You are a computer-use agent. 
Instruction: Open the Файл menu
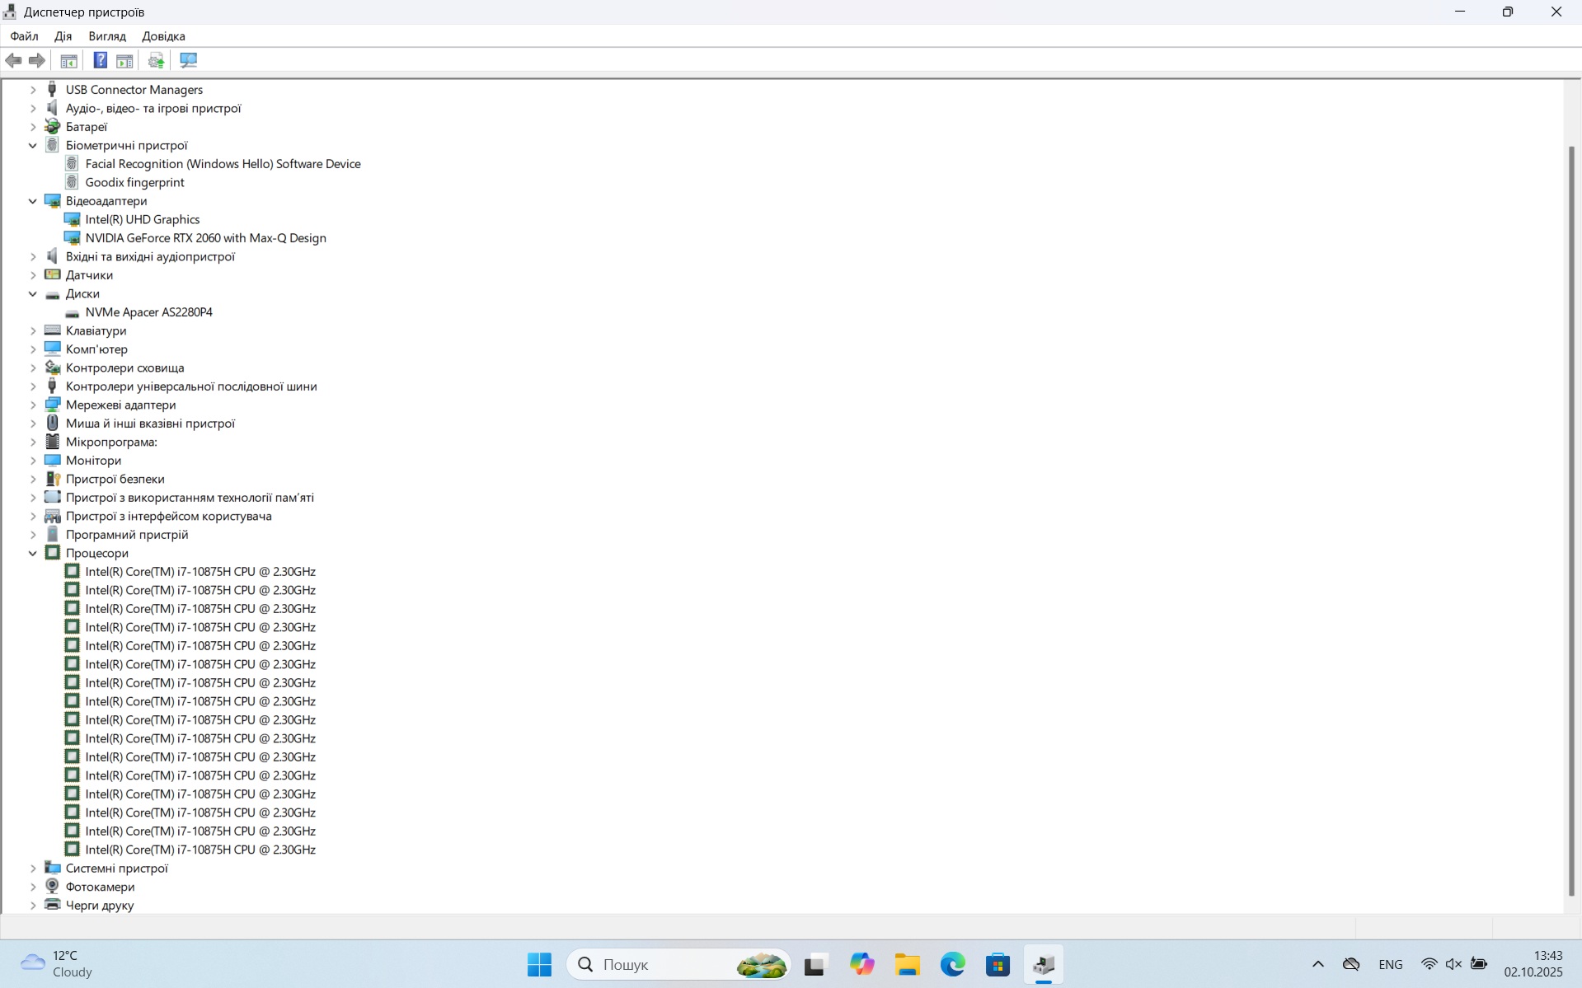24,36
